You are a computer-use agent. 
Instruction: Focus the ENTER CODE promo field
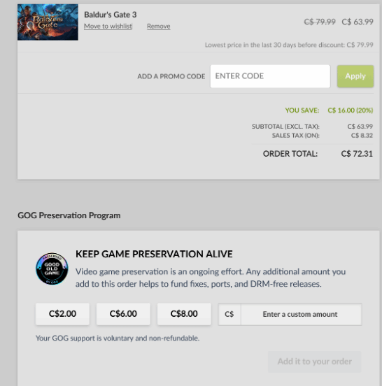270,76
